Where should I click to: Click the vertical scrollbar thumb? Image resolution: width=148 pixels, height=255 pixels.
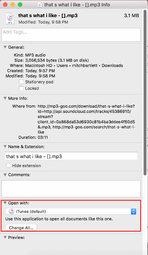[x=145, y=91]
